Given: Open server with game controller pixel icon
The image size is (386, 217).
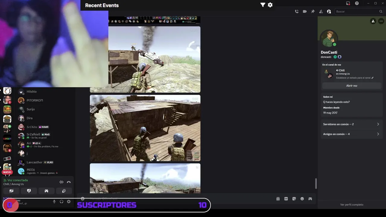Looking at the screenshot, I should pyautogui.click(x=7, y=159).
